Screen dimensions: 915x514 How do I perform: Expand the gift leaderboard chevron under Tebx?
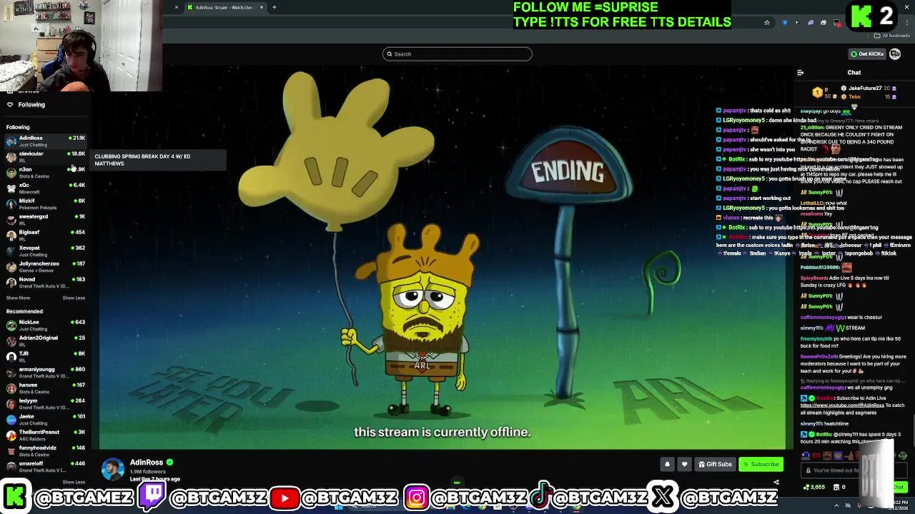click(854, 106)
